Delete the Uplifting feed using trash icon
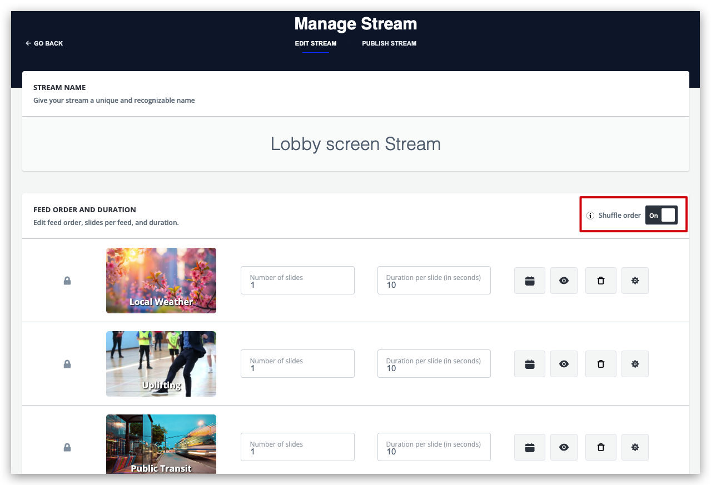 (600, 364)
